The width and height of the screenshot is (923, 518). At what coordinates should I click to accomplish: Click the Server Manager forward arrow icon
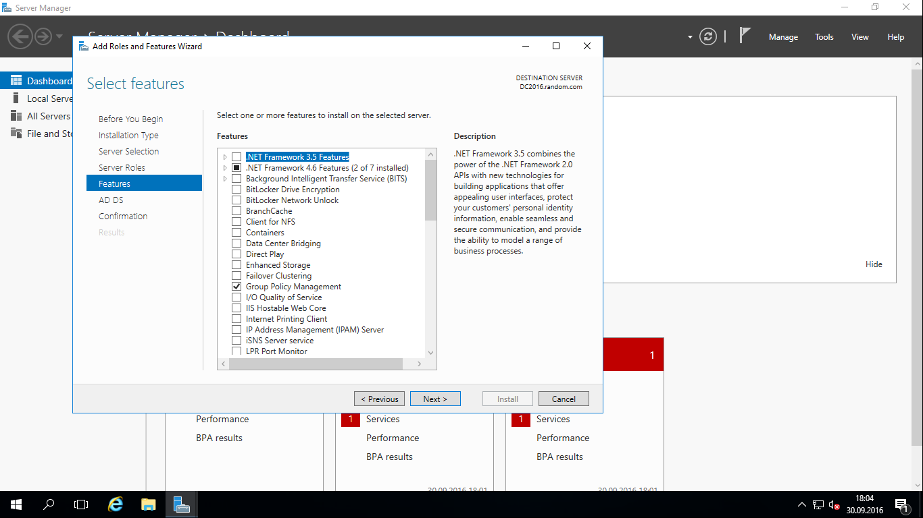click(43, 36)
